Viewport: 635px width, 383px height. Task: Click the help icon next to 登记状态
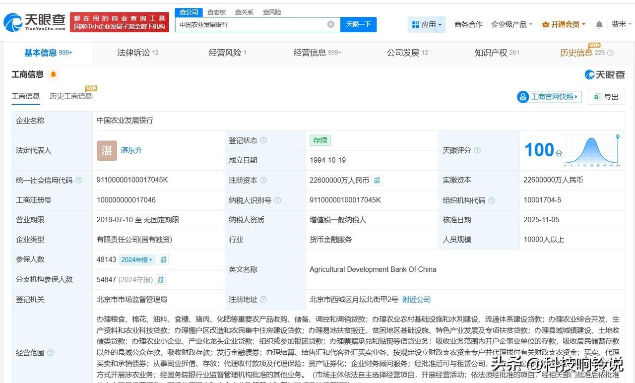tap(263, 140)
